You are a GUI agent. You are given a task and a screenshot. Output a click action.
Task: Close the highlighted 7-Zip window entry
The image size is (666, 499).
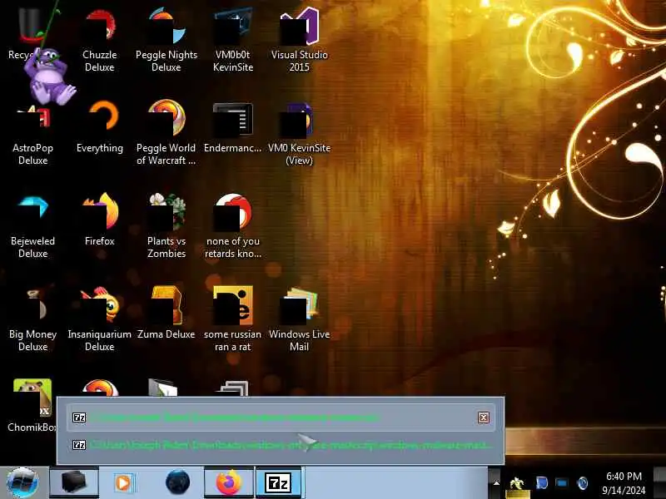484,417
